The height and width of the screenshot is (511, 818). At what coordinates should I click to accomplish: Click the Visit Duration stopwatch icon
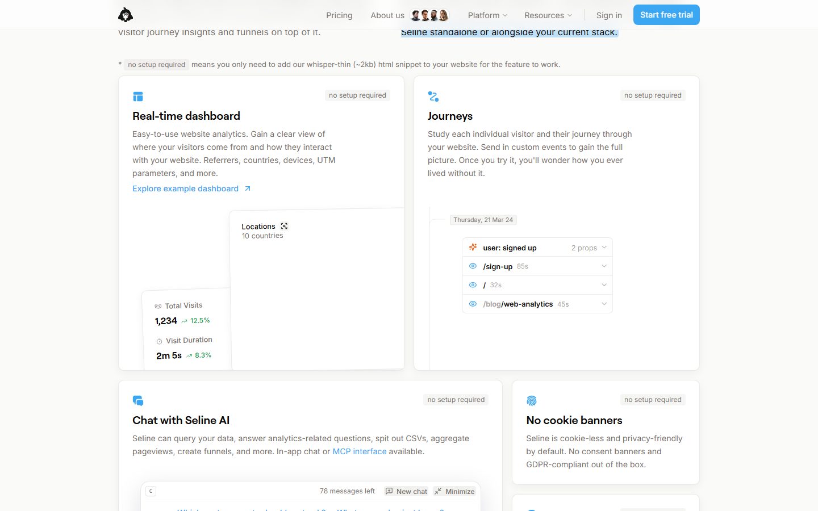tap(160, 341)
